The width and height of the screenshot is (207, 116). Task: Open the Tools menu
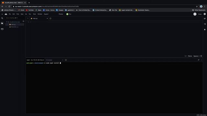[34, 14]
